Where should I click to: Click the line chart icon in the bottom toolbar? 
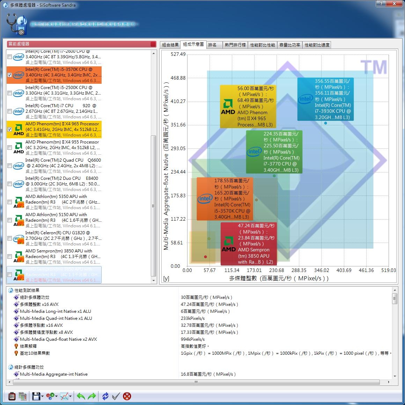pyautogui.click(x=64, y=396)
